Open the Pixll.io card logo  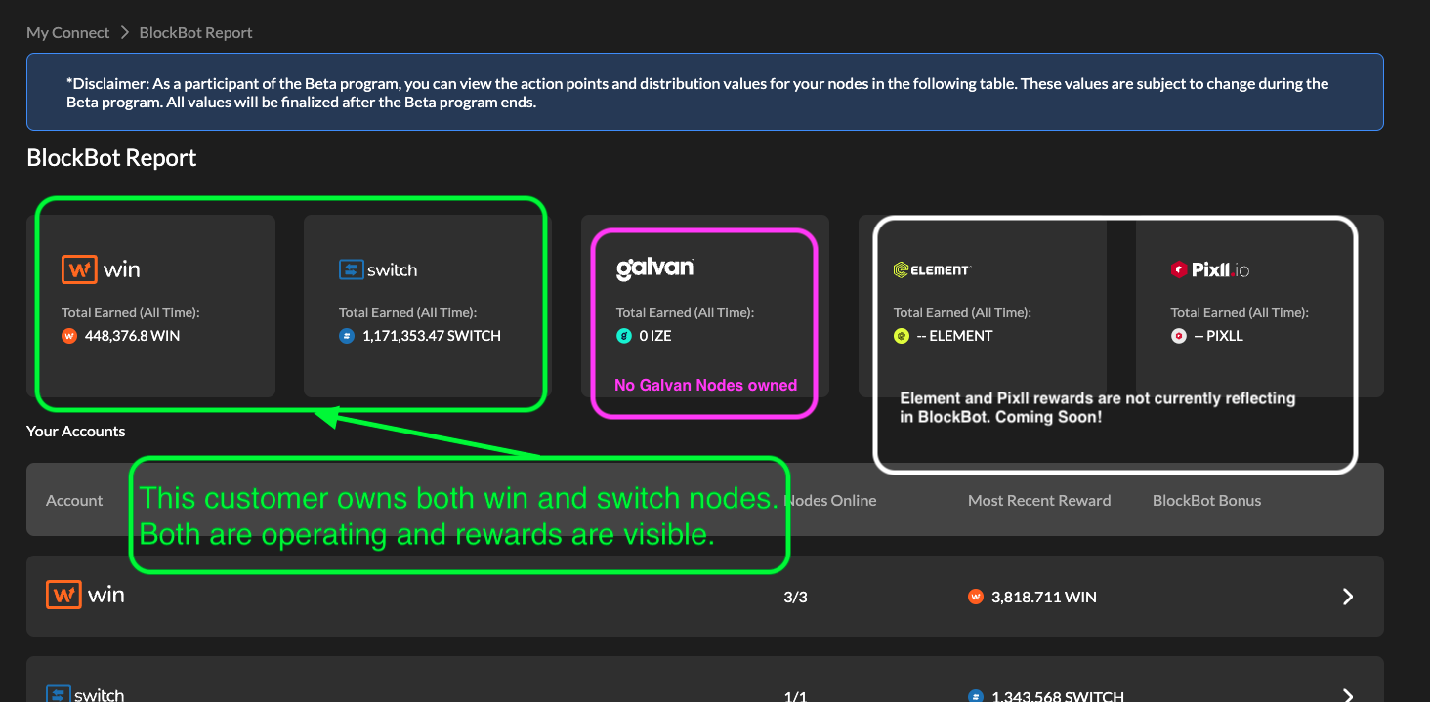(x=1210, y=270)
